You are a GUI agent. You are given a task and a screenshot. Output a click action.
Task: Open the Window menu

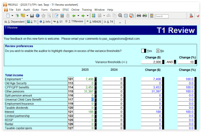click(x=100, y=10)
